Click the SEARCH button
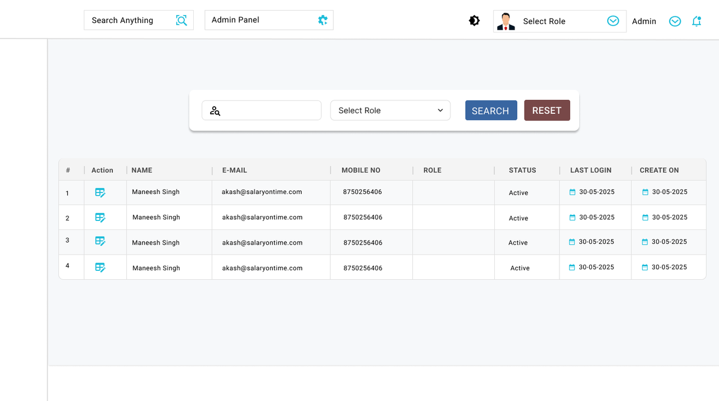The image size is (719, 401). point(491,110)
